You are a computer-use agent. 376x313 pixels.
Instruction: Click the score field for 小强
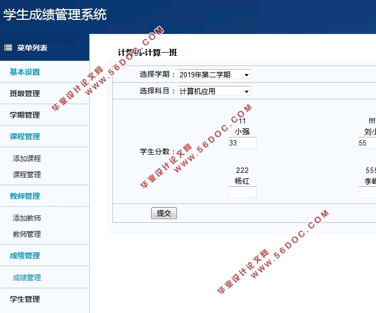click(242, 143)
